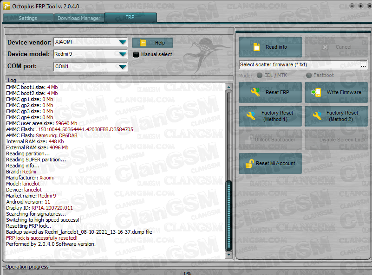Select the FRP tab
This screenshot has height=275, width=372.
[x=130, y=17]
